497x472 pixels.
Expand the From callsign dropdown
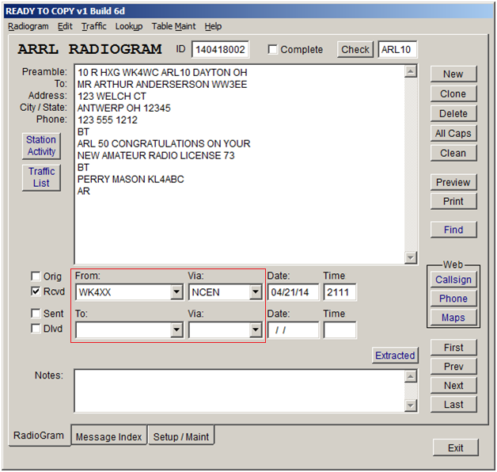point(176,291)
